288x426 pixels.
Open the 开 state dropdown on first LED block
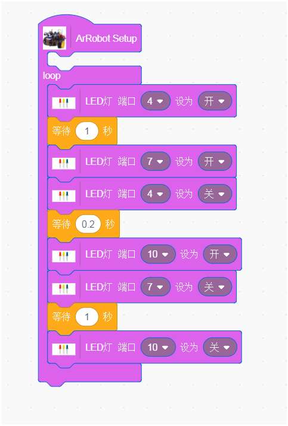coord(215,101)
